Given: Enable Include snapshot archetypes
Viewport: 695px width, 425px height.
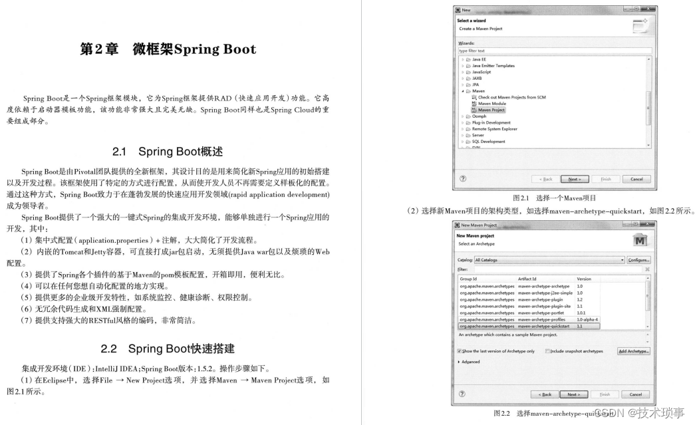Looking at the screenshot, I should click(x=547, y=352).
